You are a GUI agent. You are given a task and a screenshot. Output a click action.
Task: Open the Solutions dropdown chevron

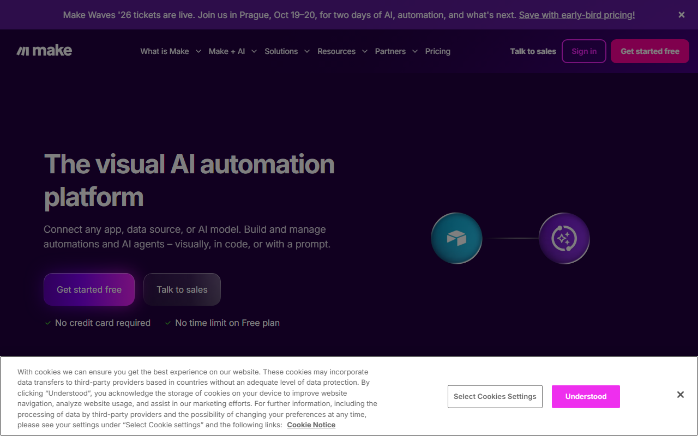[307, 51]
